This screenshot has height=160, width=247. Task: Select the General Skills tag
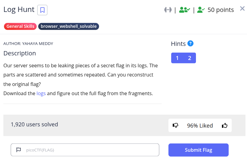coord(20,26)
